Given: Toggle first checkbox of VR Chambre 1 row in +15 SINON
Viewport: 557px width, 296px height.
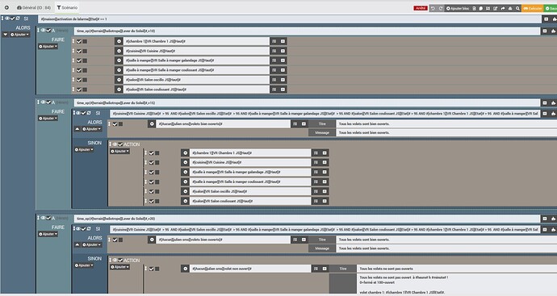Looking at the screenshot, I should pos(151,153).
